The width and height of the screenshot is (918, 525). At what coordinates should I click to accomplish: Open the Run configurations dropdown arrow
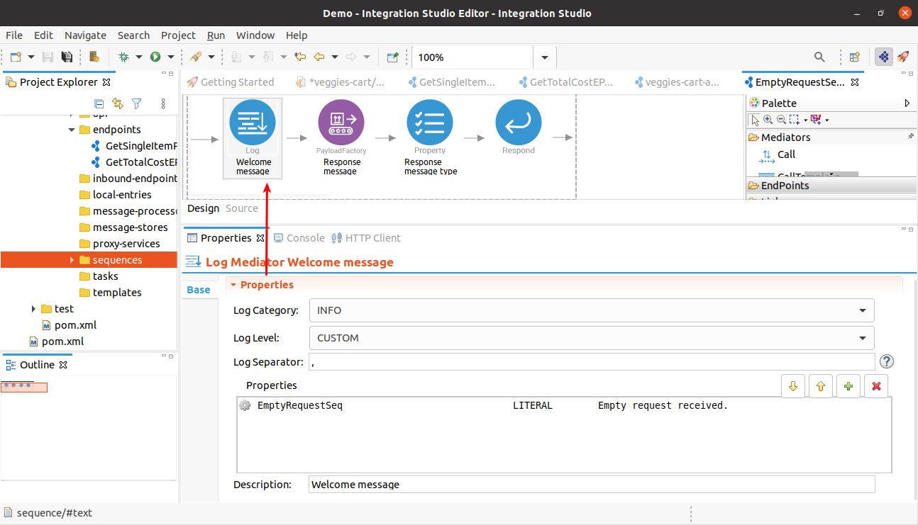click(170, 57)
